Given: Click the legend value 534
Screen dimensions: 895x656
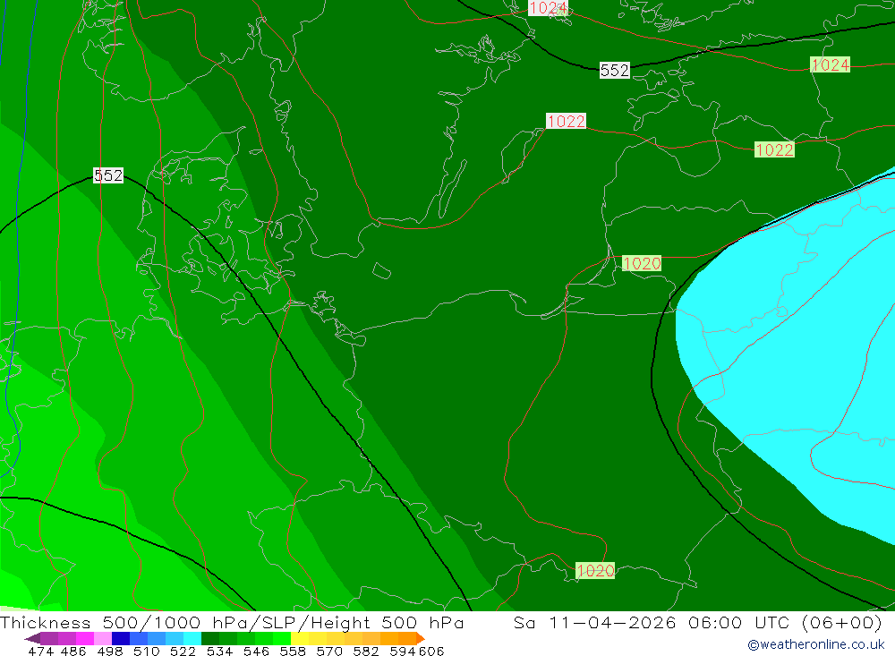Looking at the screenshot, I should pyautogui.click(x=220, y=652).
